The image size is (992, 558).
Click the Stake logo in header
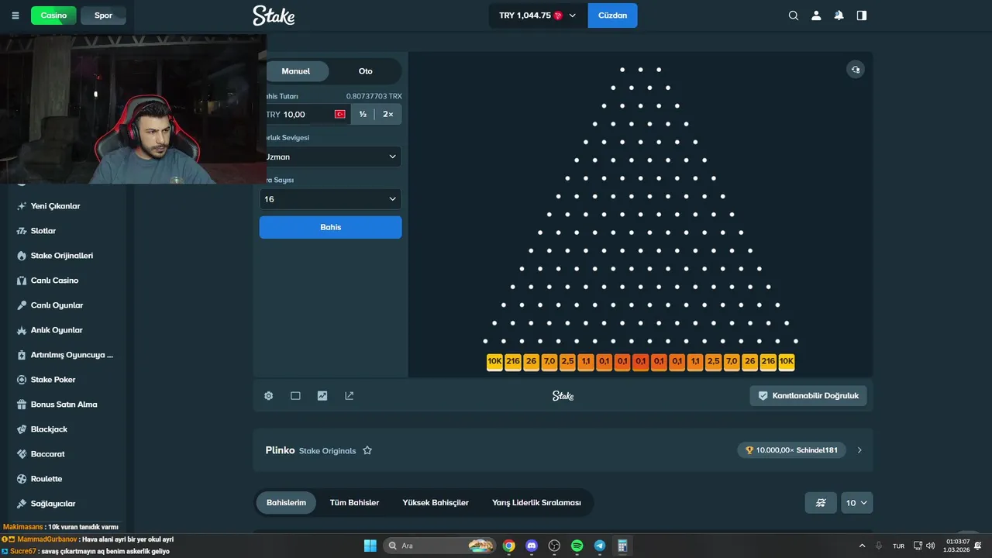tap(274, 15)
